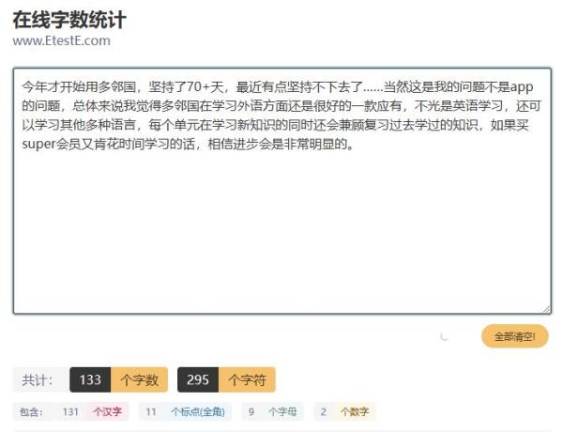Click the 9 letter count

point(251,411)
